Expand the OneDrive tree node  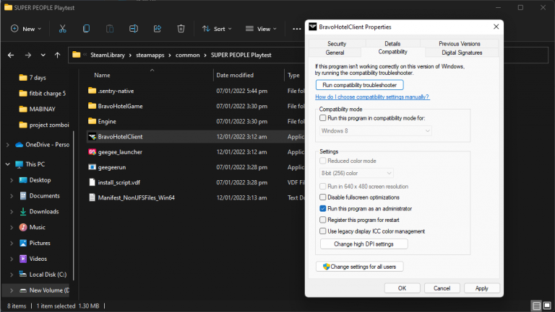coord(8,145)
